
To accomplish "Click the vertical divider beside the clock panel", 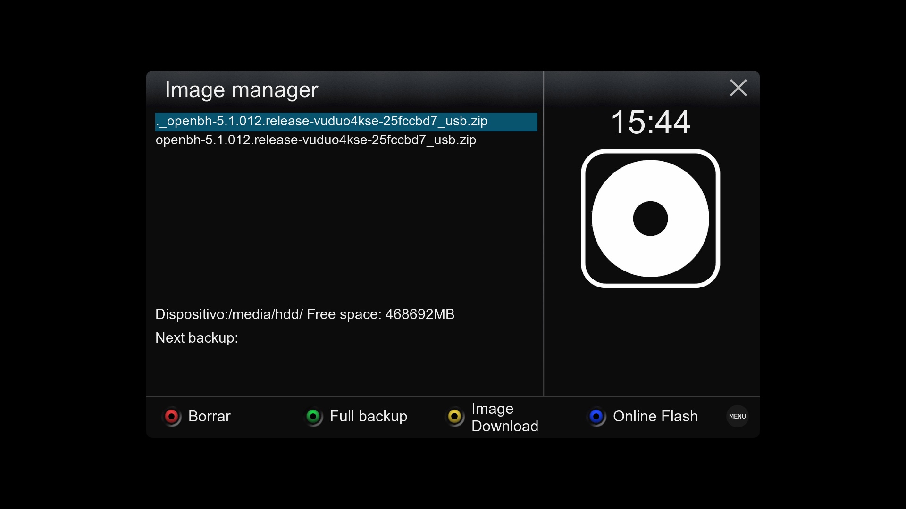I will [543, 236].
